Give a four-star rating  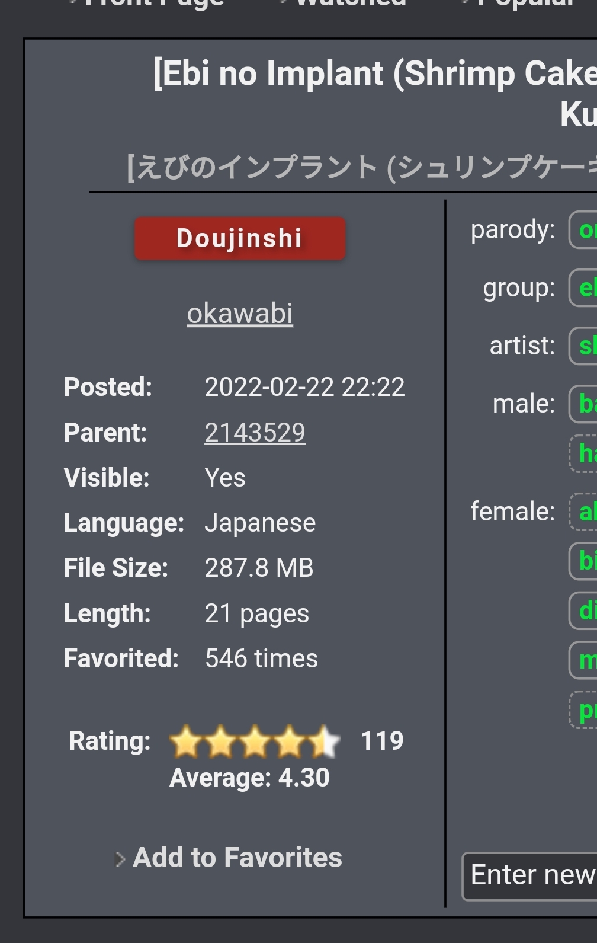(290, 742)
